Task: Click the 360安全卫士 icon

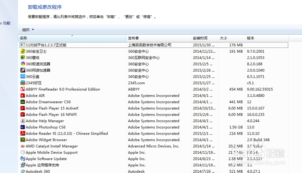Action: click(x=23, y=51)
